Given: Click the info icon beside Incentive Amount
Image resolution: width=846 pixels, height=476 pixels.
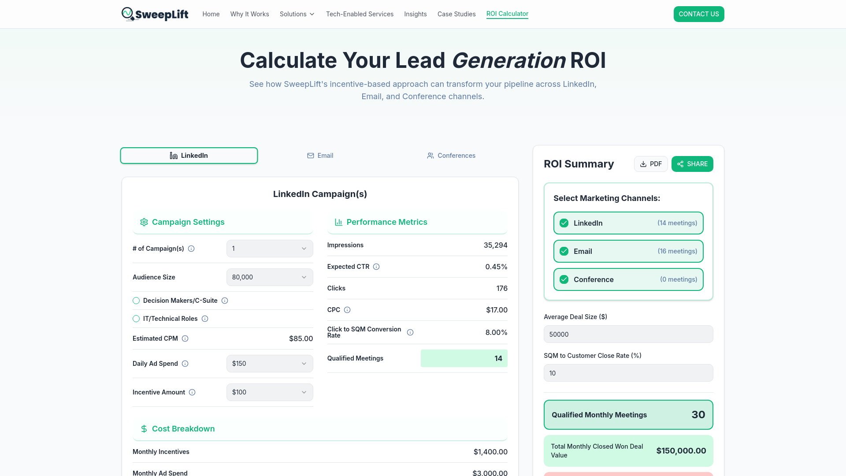Looking at the screenshot, I should [x=192, y=392].
